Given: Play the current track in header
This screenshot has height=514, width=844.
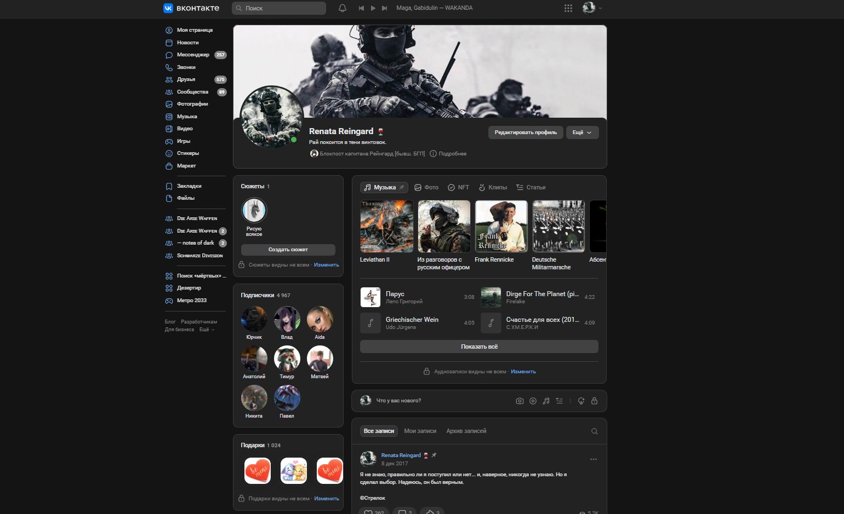Looking at the screenshot, I should [x=373, y=8].
